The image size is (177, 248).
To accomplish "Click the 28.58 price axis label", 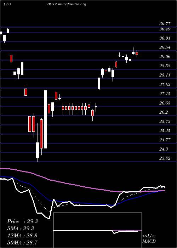I will (165, 66).
